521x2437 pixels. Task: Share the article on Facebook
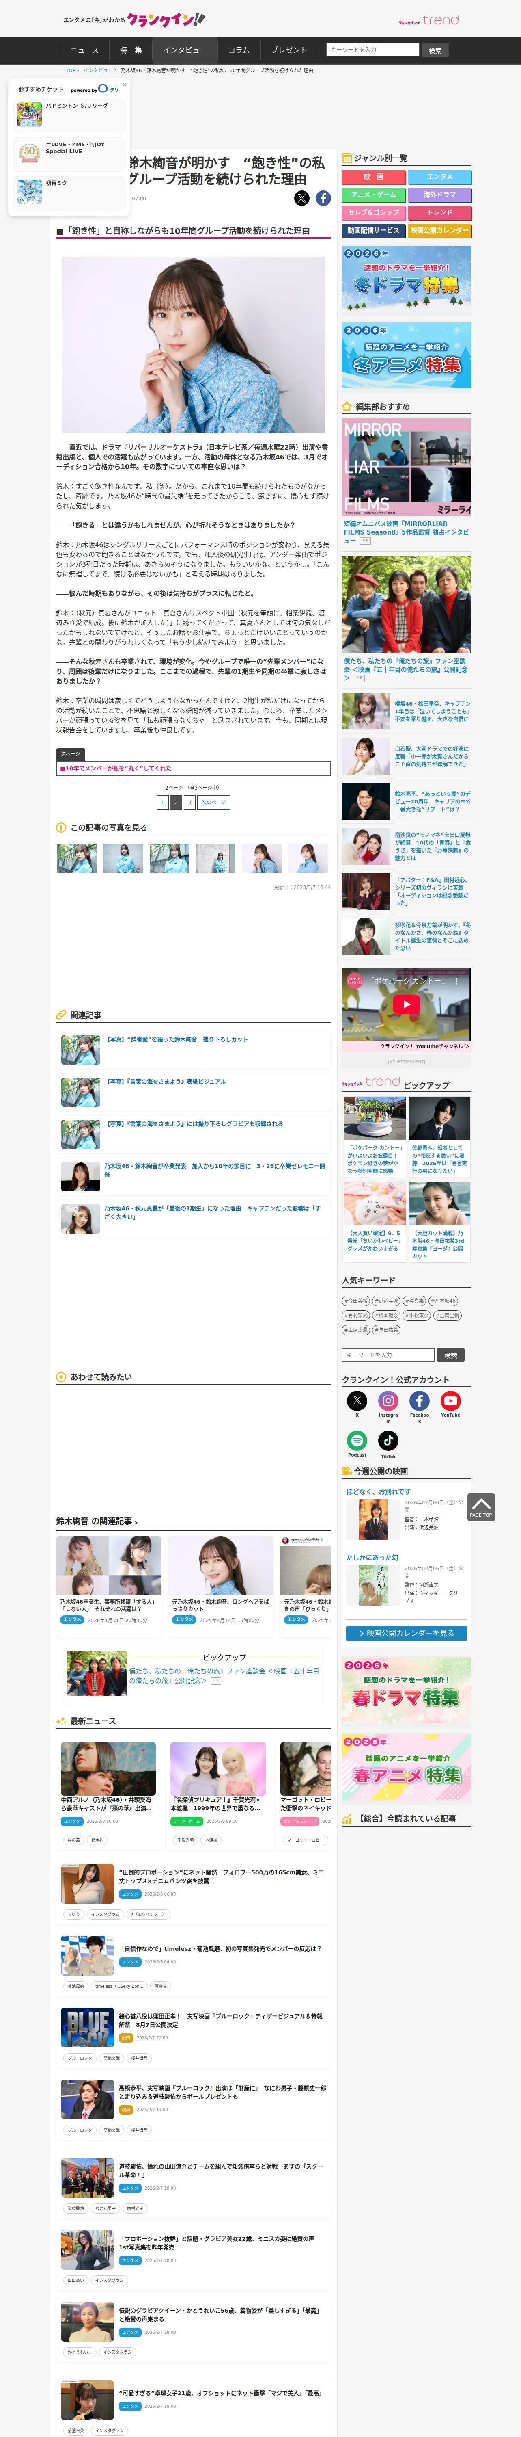coord(323,198)
